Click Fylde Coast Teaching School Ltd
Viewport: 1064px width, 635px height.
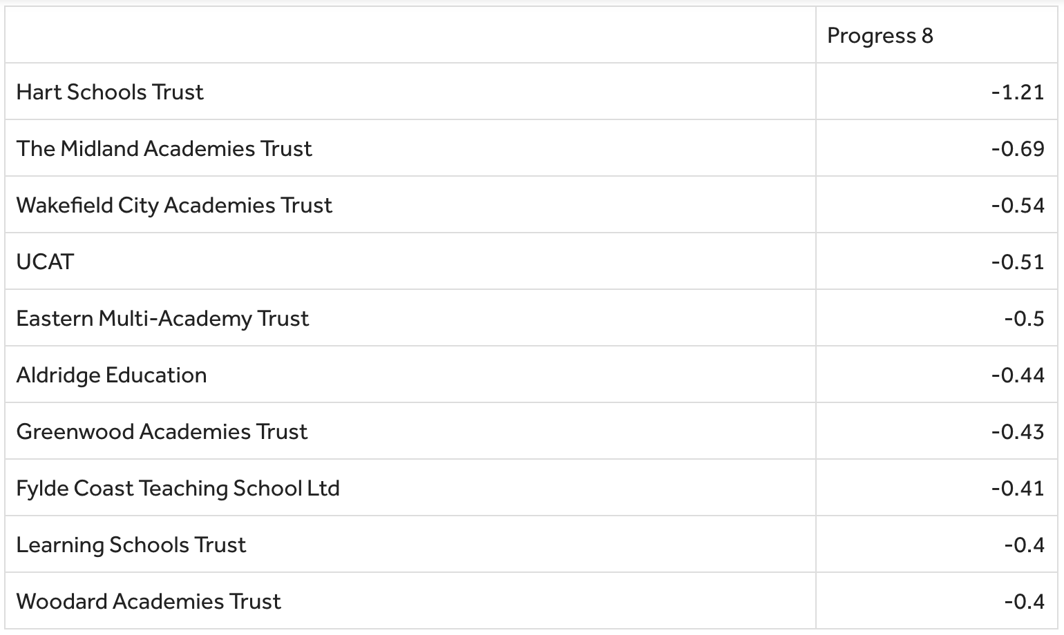click(178, 488)
